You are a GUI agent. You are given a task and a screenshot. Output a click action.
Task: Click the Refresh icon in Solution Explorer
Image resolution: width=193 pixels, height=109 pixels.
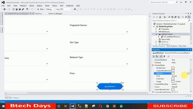[172, 17]
